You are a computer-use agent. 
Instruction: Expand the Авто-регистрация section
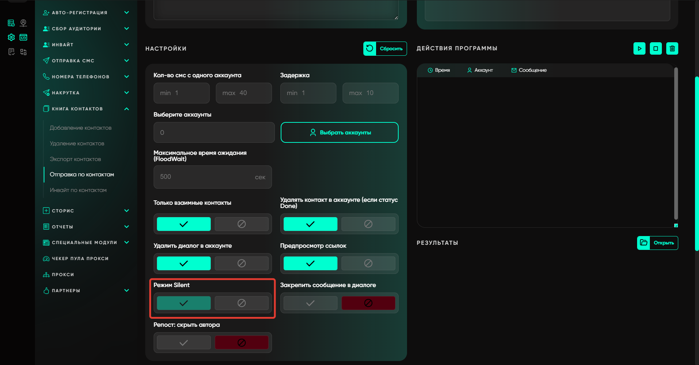126,12
